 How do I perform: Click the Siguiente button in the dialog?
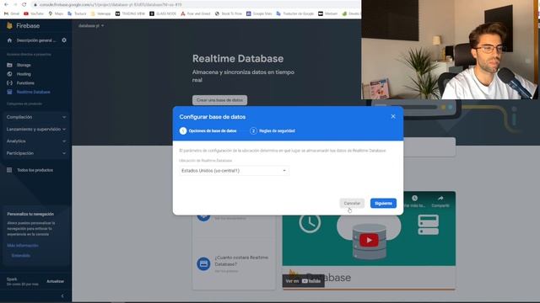pos(383,204)
